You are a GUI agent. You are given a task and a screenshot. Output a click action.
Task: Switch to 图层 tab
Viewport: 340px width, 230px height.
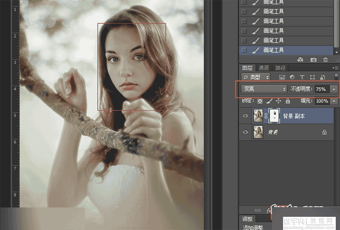click(247, 68)
